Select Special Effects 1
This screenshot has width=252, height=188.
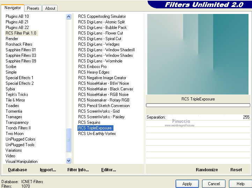click(20, 78)
